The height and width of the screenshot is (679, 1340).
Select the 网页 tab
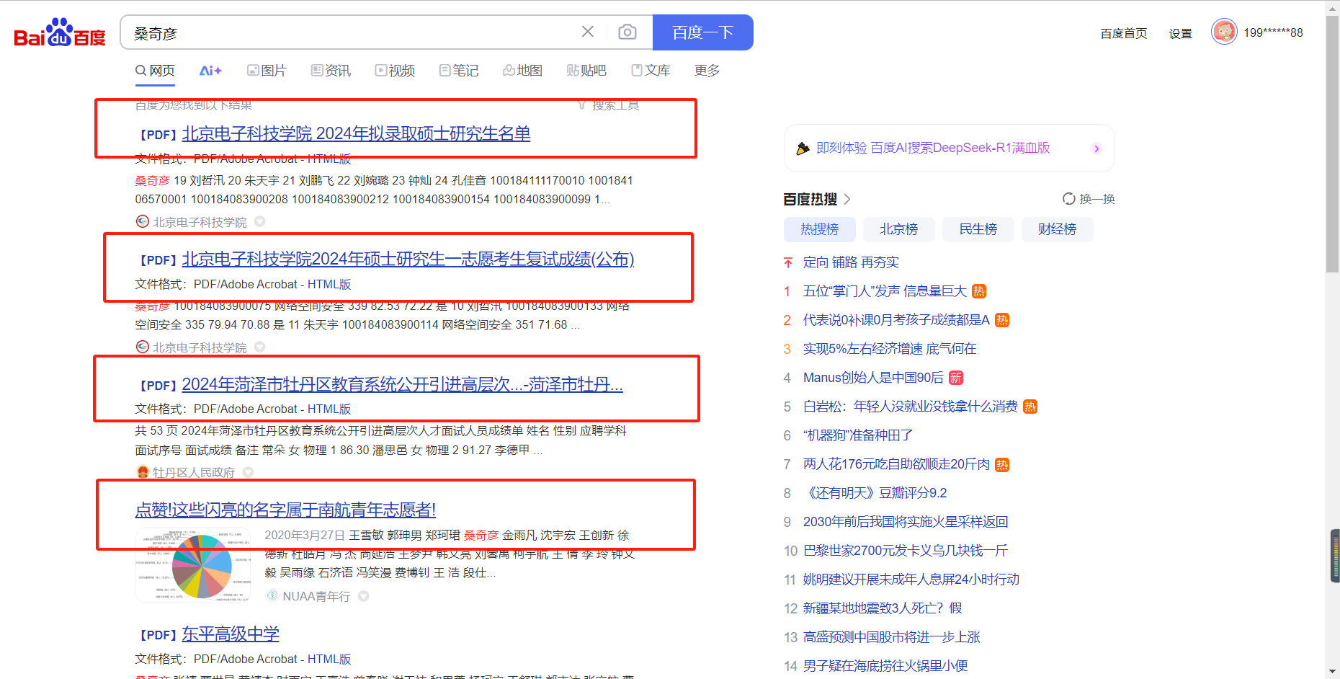(x=156, y=71)
